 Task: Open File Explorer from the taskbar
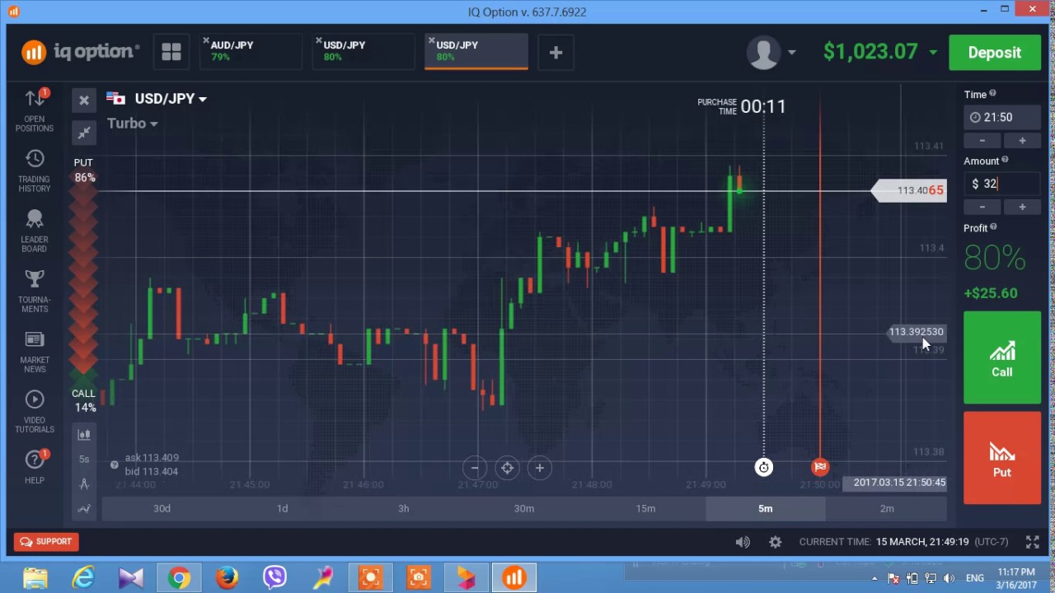35,577
